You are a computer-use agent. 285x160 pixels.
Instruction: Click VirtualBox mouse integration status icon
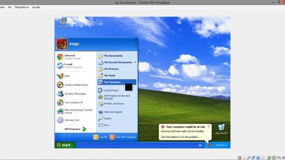tap(269, 157)
